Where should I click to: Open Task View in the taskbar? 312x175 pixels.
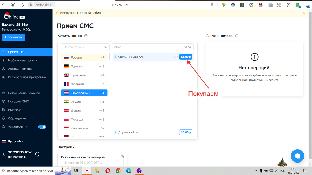[x=76, y=171]
